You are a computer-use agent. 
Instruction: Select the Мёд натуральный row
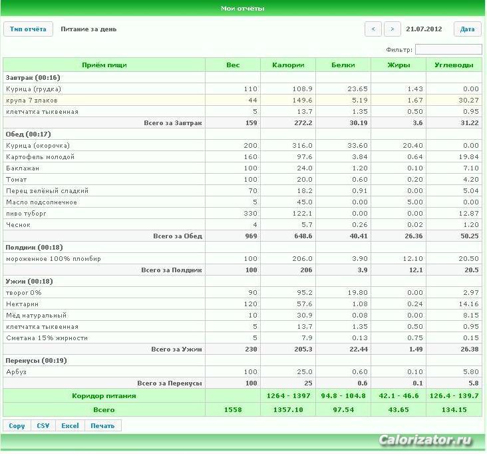pyautogui.click(x=243, y=315)
